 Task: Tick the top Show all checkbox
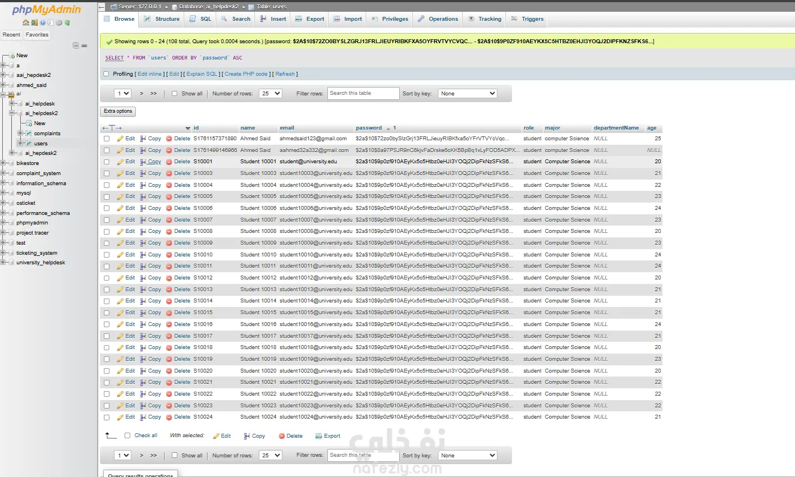coord(175,94)
